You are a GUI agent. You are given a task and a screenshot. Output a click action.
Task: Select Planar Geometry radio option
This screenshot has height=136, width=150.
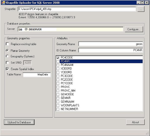(7, 50)
